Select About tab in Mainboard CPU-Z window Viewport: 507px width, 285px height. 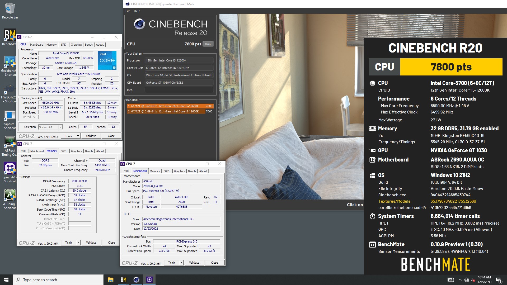click(x=203, y=171)
